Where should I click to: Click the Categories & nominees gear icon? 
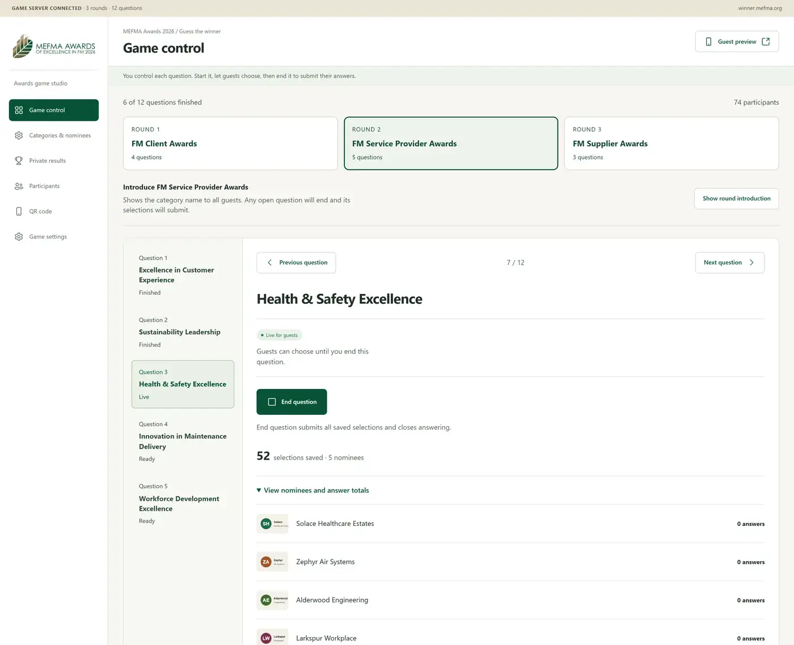pos(19,135)
